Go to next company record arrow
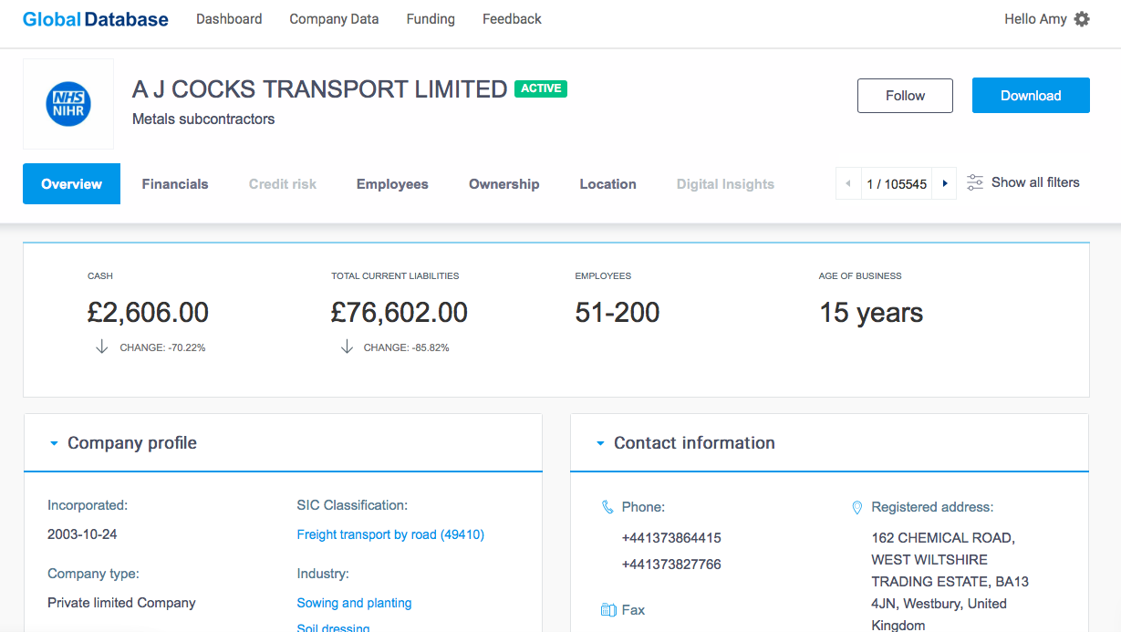This screenshot has height=632, width=1121. point(945,183)
